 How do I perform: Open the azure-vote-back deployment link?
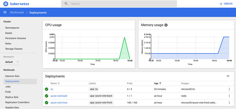tap(59, 96)
